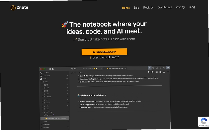209x130 pixels.
Task: Expand the runner folder
Action: 42,103
